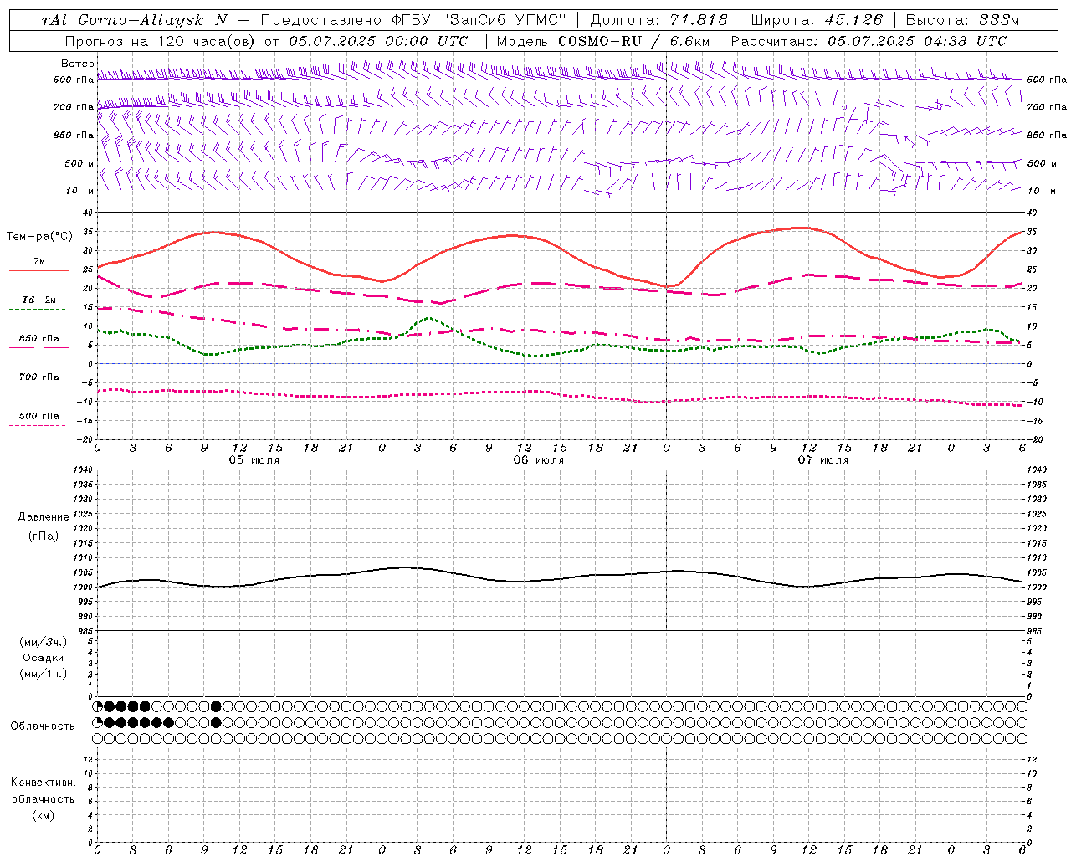Click the "Облачность" cloudiness label
The width and height of the screenshot is (1071, 857).
point(43,726)
